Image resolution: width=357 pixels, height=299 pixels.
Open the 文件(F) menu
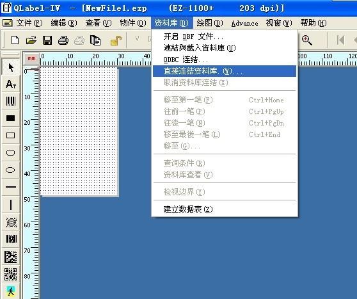(29, 23)
